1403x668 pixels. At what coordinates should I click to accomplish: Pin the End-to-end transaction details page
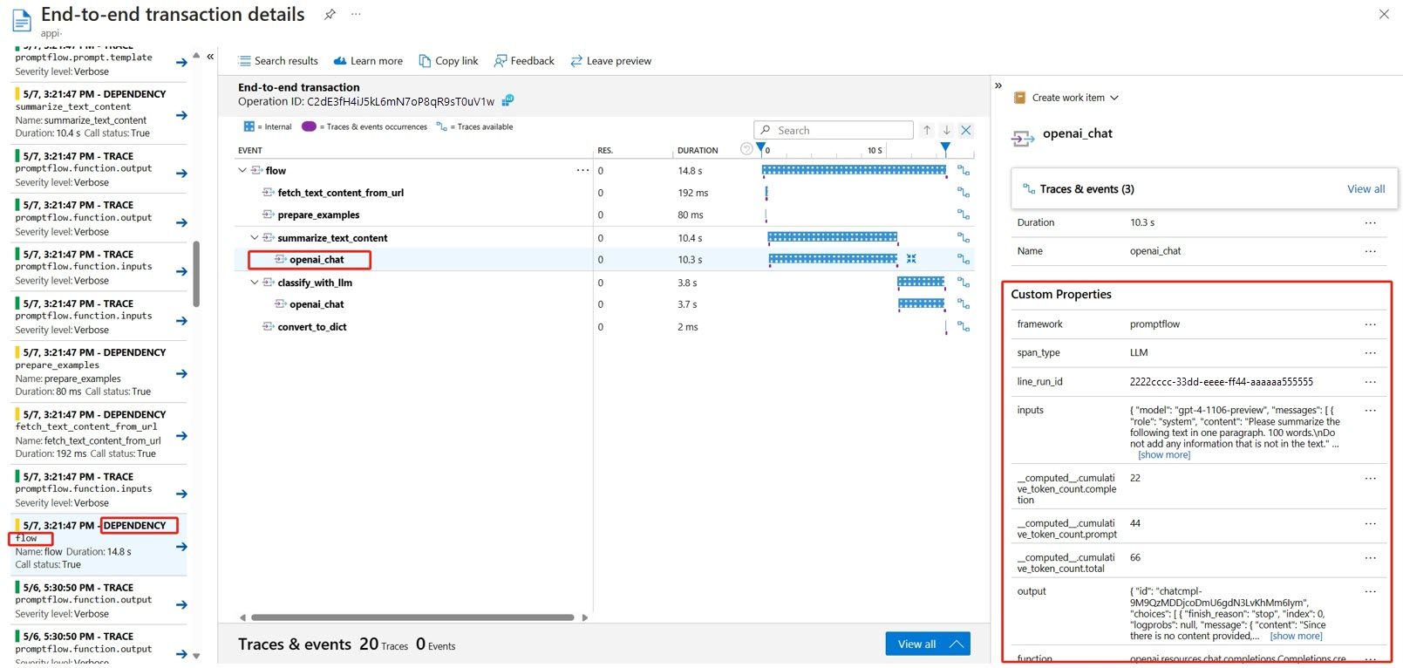pos(330,14)
